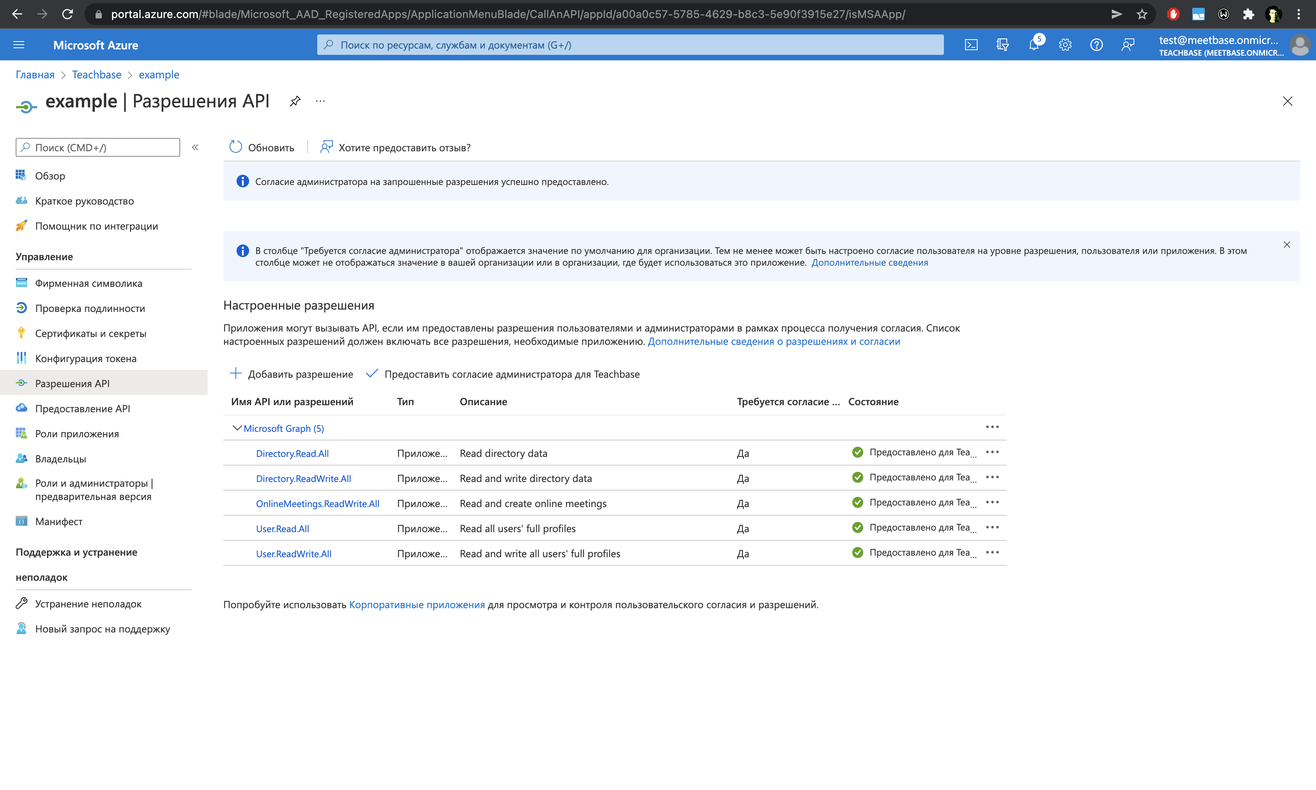
Task: Open more options next to the blade title
Action: tap(320, 101)
